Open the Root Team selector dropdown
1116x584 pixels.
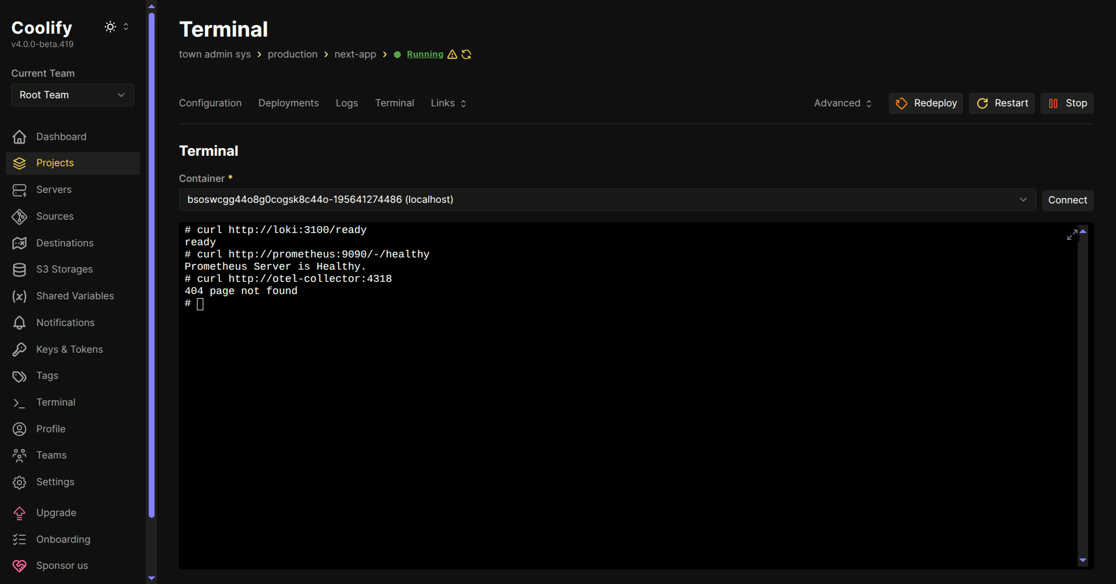73,95
